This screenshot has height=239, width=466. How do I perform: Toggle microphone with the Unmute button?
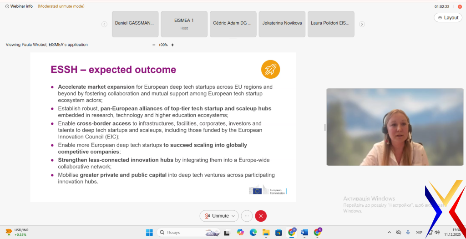click(217, 216)
